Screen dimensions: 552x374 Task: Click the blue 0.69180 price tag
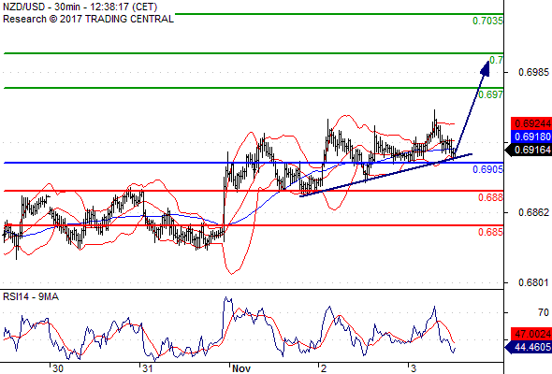[531, 137]
